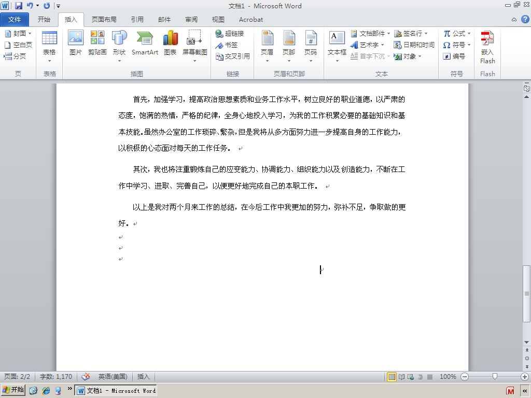Save the document from quick access toolbar
The width and height of the screenshot is (531, 398).
point(18,6)
